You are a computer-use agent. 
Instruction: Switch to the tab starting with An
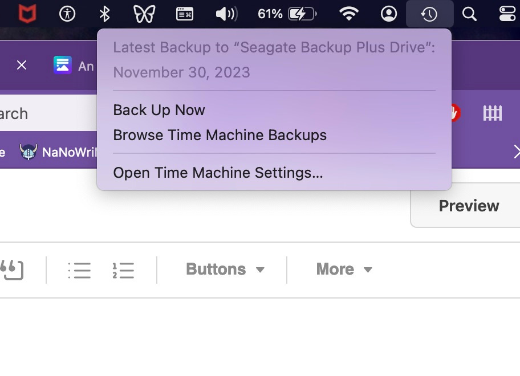click(x=74, y=66)
